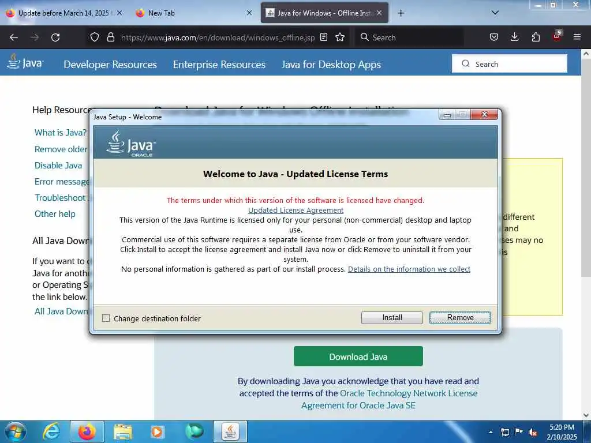Click the page vertical scrollbar thumb

[586, 168]
